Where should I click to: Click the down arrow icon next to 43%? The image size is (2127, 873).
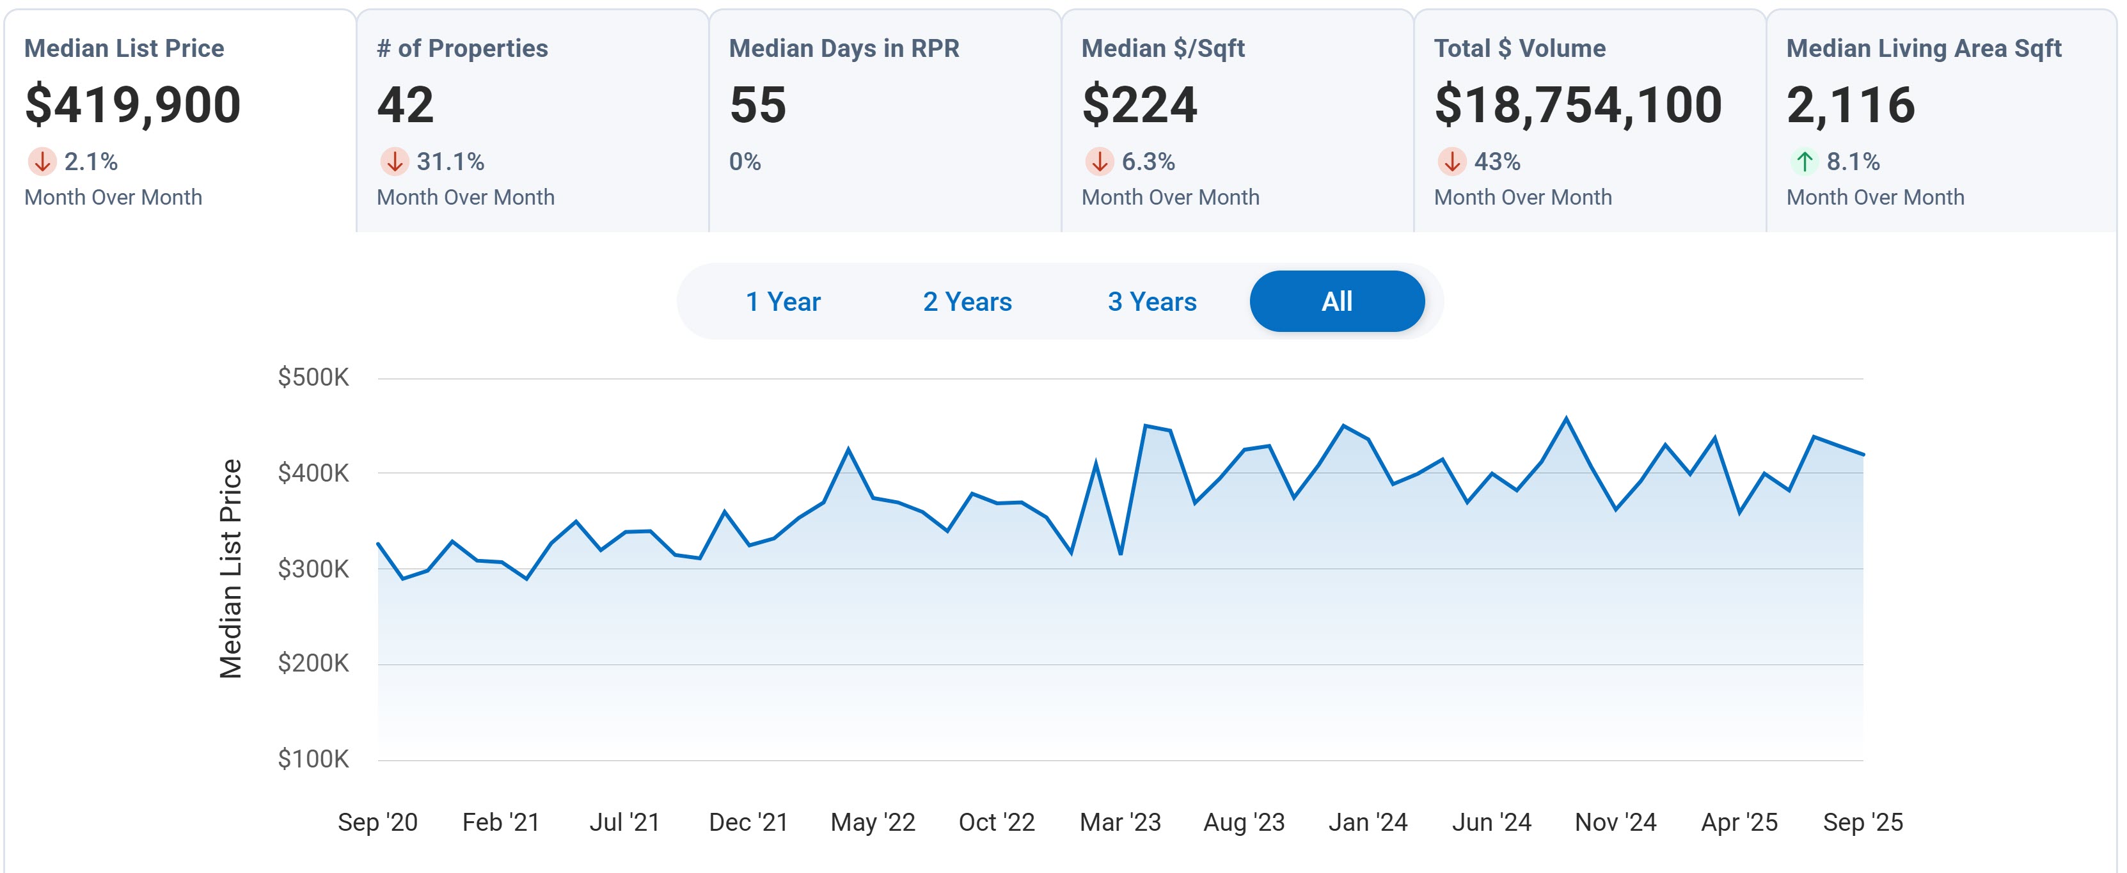click(x=1451, y=162)
